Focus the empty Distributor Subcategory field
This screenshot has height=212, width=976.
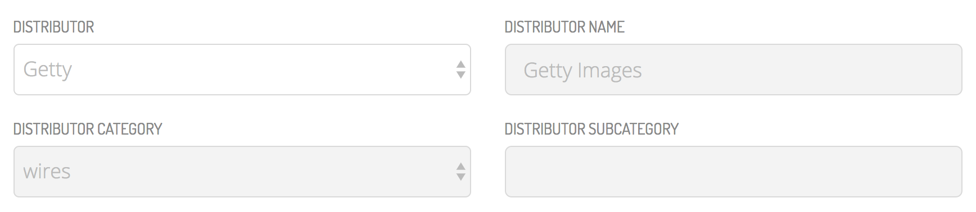pyautogui.click(x=733, y=172)
